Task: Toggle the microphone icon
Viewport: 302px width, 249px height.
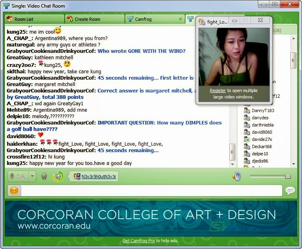Action: [44, 176]
